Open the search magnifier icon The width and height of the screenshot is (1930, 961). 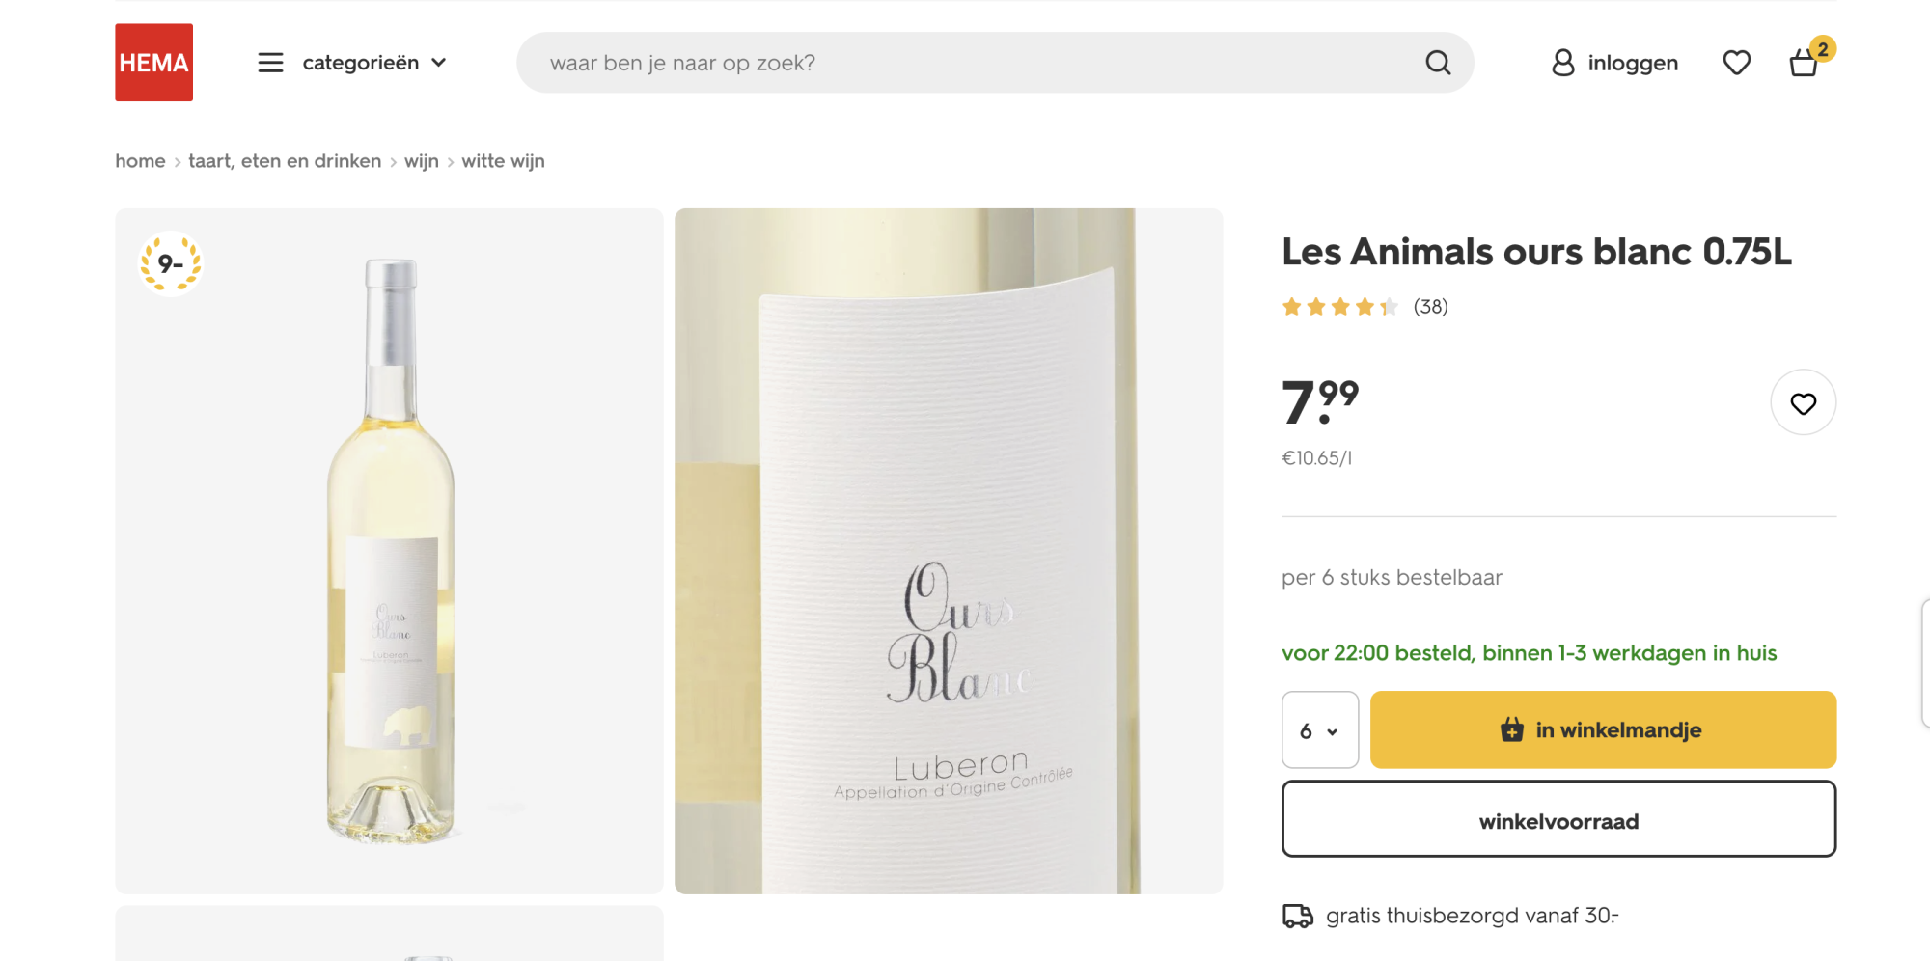click(x=1437, y=62)
